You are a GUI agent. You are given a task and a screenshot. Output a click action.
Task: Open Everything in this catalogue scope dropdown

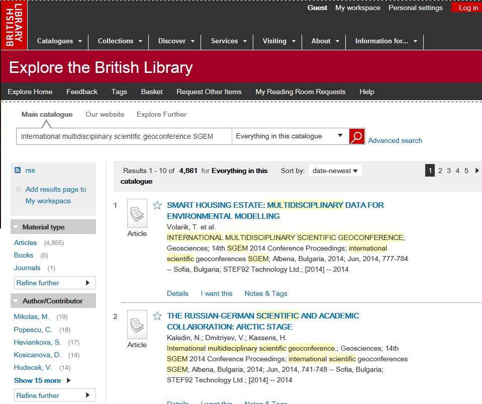click(x=291, y=136)
